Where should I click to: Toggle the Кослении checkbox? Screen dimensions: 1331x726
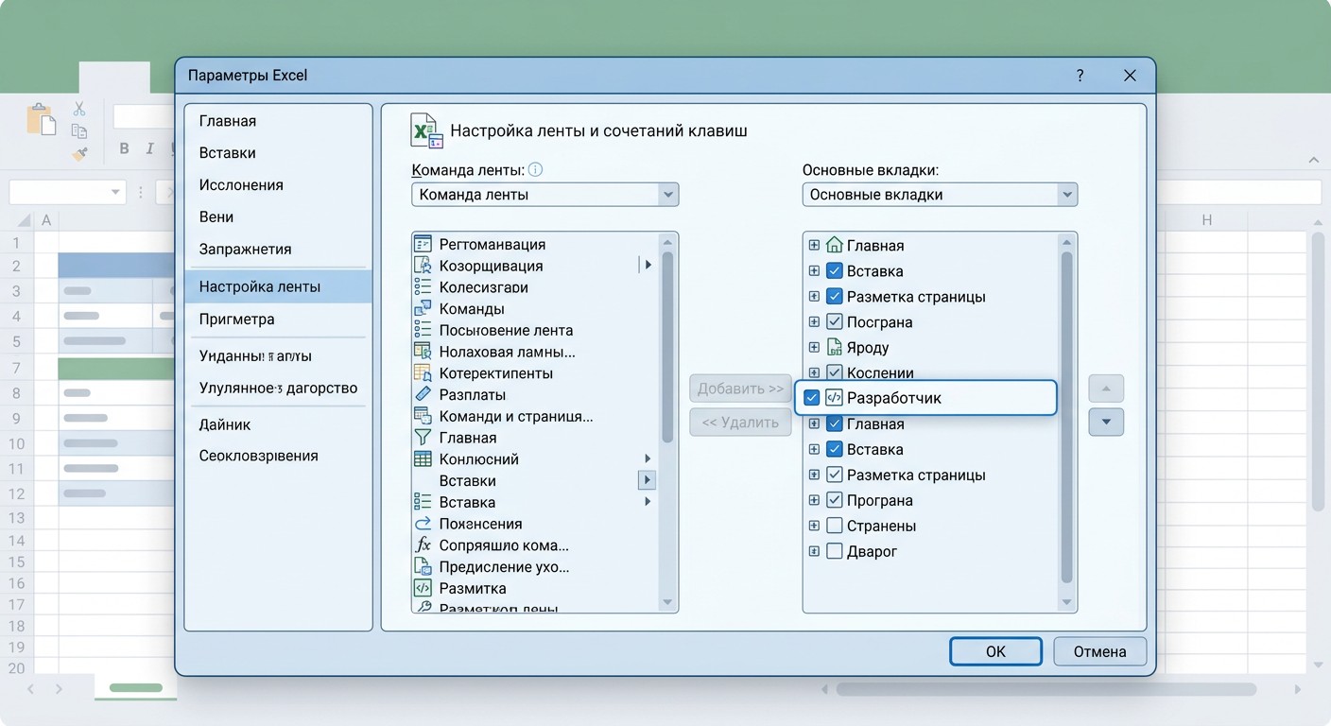click(x=834, y=372)
